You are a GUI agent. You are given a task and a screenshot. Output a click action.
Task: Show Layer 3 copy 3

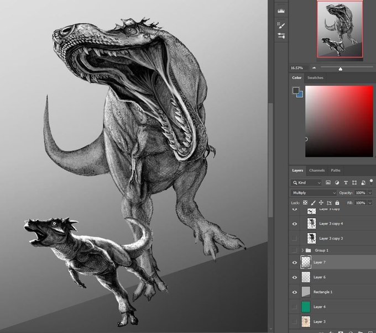(x=295, y=239)
